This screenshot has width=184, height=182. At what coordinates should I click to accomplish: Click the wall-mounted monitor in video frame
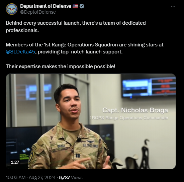(149, 86)
